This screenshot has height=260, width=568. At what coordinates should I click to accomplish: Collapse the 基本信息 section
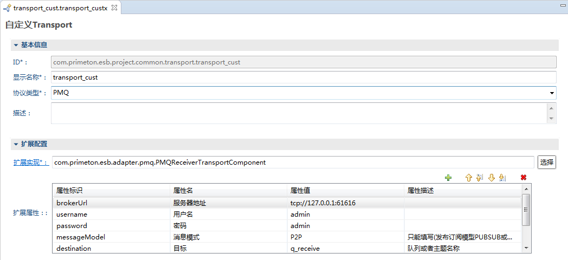pyautogui.click(x=16, y=45)
